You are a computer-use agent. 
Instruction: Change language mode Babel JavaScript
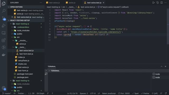[x=109, y=93]
